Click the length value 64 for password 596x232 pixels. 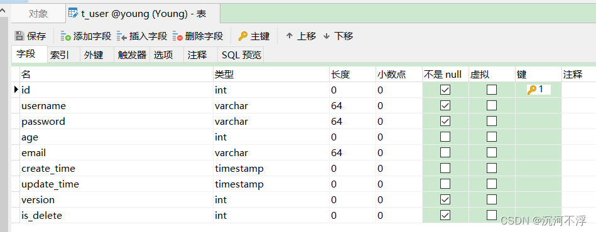[x=337, y=121]
